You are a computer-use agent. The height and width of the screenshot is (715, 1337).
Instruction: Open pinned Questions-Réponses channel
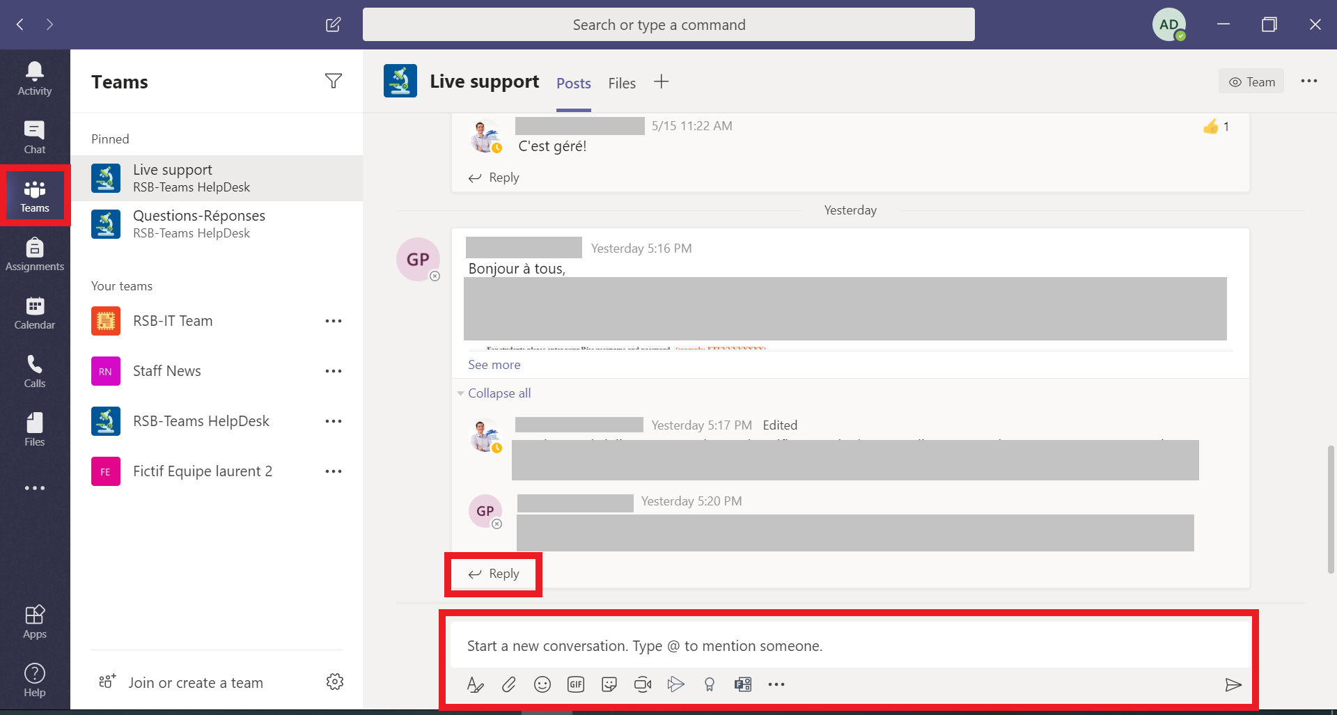217,224
